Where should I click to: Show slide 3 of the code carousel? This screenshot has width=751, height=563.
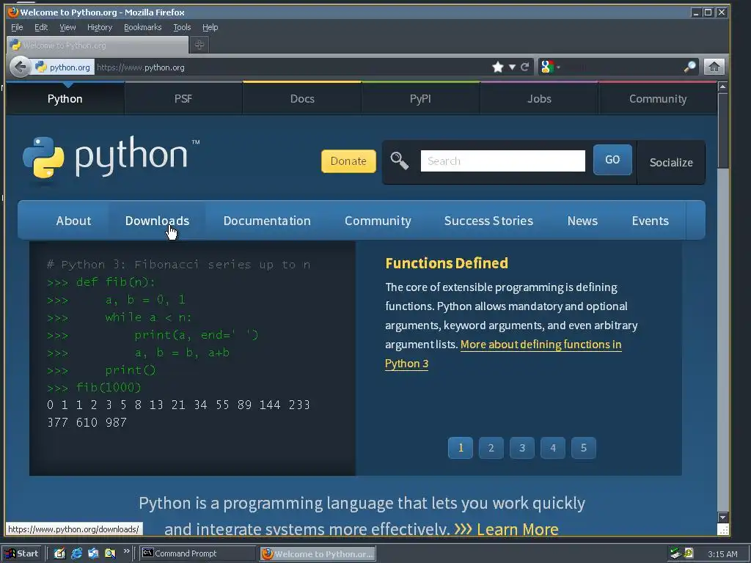tap(522, 448)
